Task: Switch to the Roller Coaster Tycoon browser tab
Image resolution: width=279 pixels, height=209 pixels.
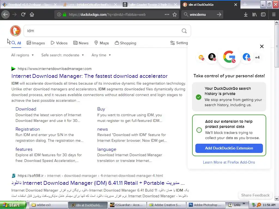Action: (x=150, y=5)
